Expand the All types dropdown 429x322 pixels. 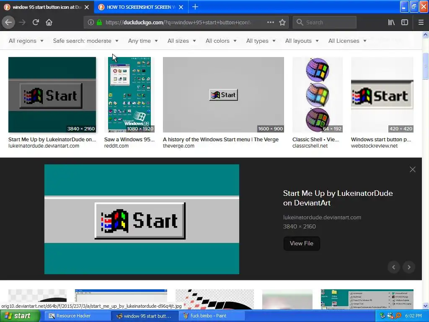261,41
